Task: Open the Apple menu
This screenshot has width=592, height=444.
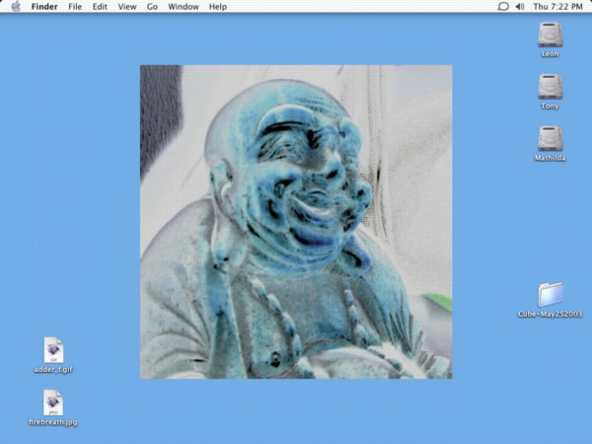Action: pos(16,7)
